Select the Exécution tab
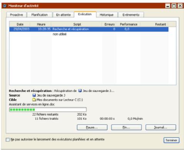Screen dimensions: 184x150 (85, 14)
